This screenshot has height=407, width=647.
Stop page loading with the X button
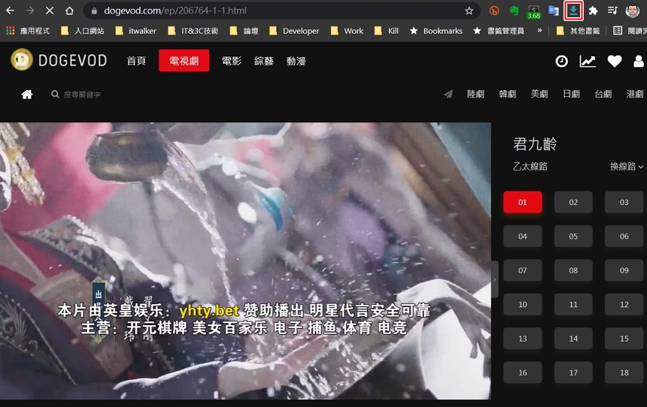click(x=50, y=11)
